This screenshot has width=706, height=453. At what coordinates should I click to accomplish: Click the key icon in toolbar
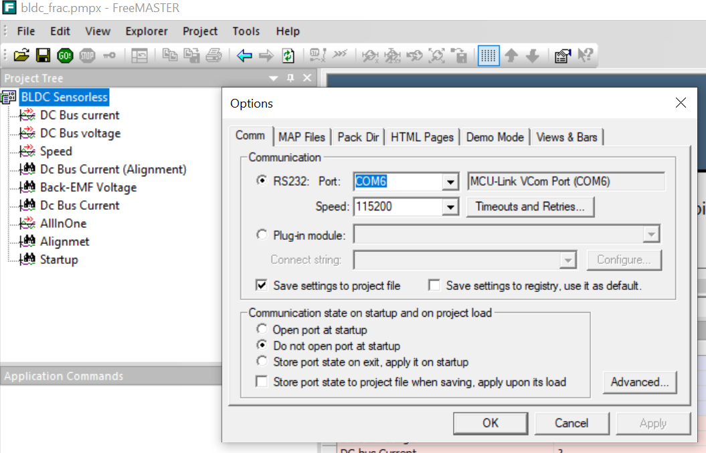[x=109, y=55]
